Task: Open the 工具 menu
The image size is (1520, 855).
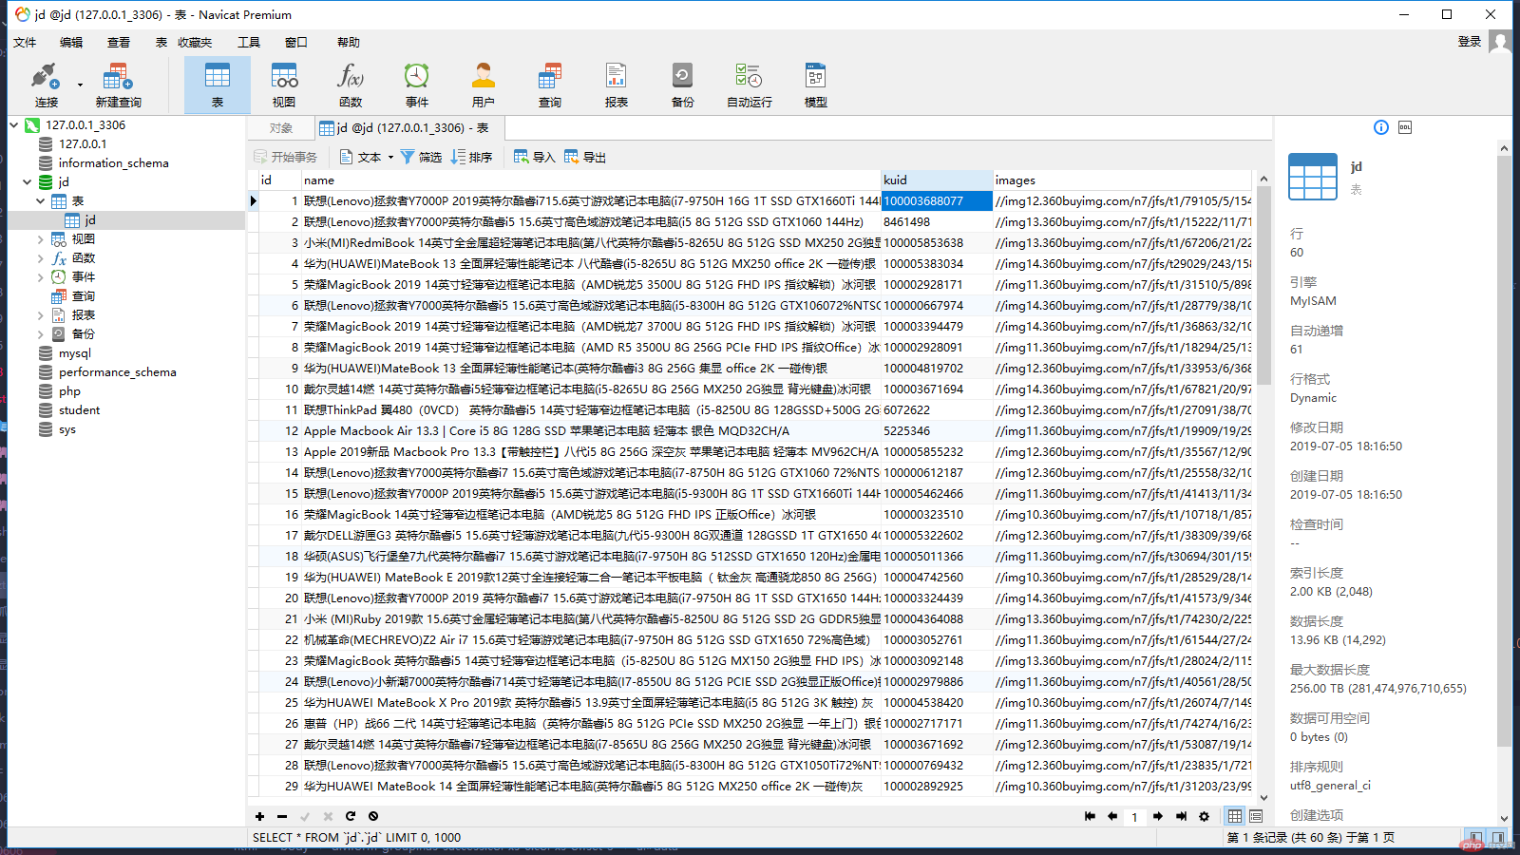Action: click(x=249, y=42)
